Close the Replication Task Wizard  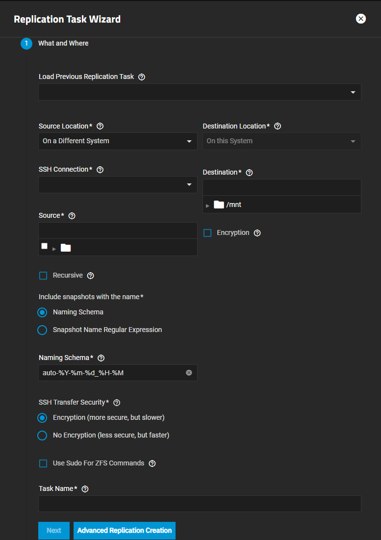[x=361, y=19]
